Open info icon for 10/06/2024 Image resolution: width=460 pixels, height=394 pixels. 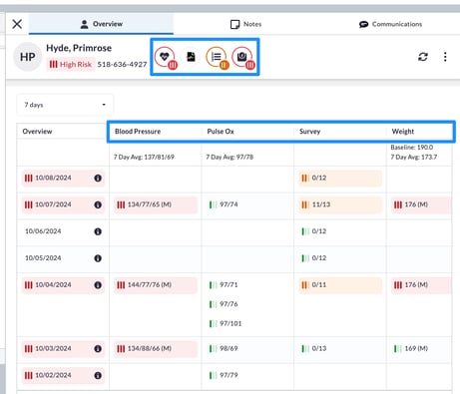(x=98, y=231)
